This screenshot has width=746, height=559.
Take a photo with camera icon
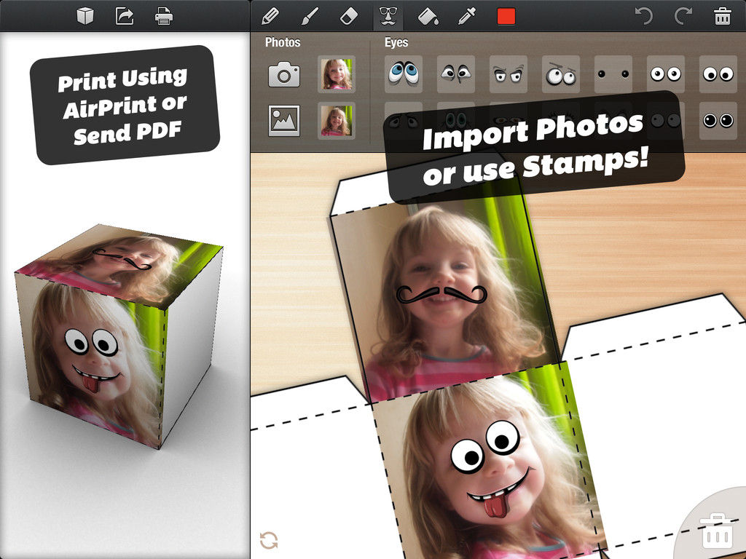[x=284, y=74]
